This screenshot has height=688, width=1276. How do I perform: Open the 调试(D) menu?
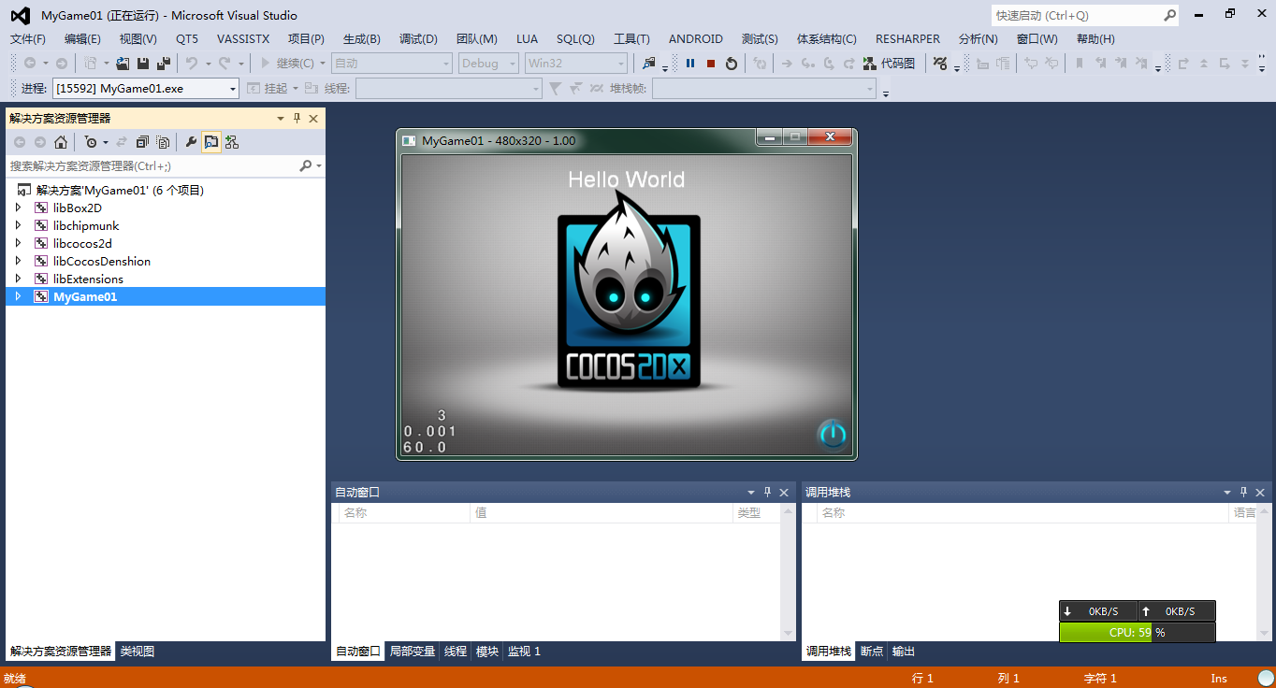[418, 39]
